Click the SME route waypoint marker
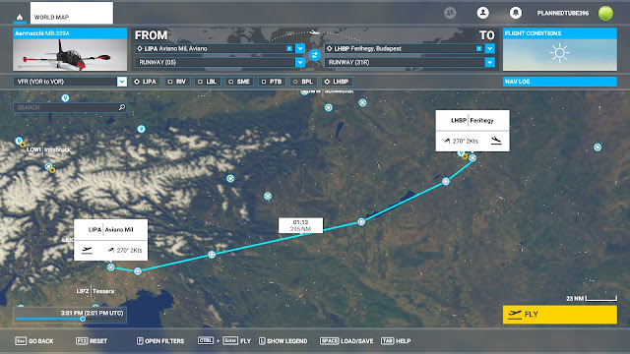Screen dimensions: 630x354 (361, 221)
